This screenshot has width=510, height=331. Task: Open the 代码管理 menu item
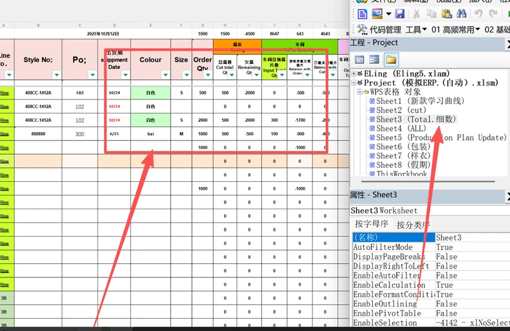[386, 30]
